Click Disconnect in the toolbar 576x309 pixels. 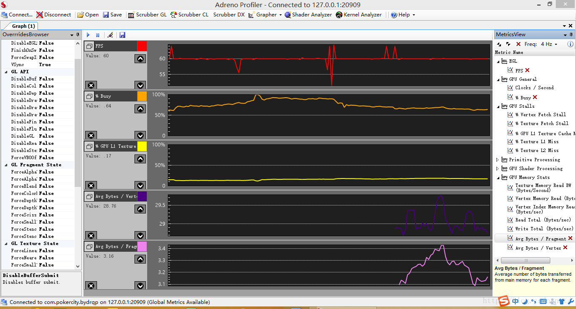point(54,14)
